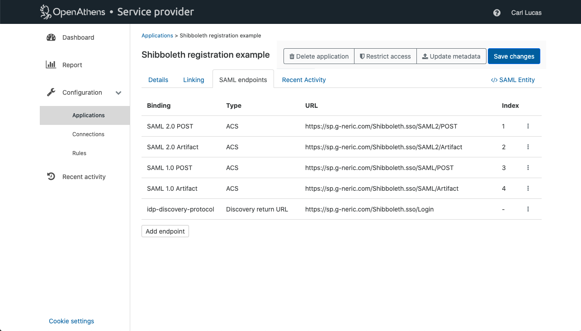This screenshot has height=331, width=581.
Task: Open options menu for SAML 2.0 POST row
Action: (528, 126)
